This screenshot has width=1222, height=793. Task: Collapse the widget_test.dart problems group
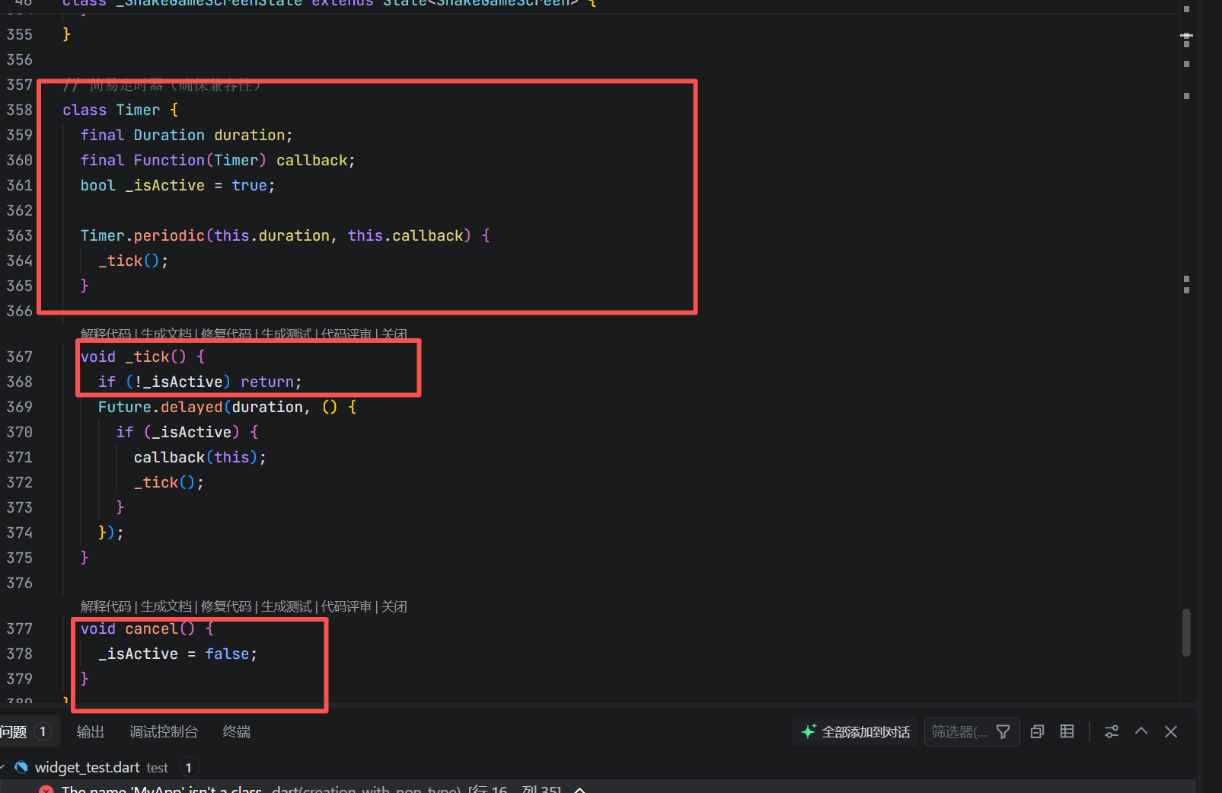pyautogui.click(x=3, y=767)
